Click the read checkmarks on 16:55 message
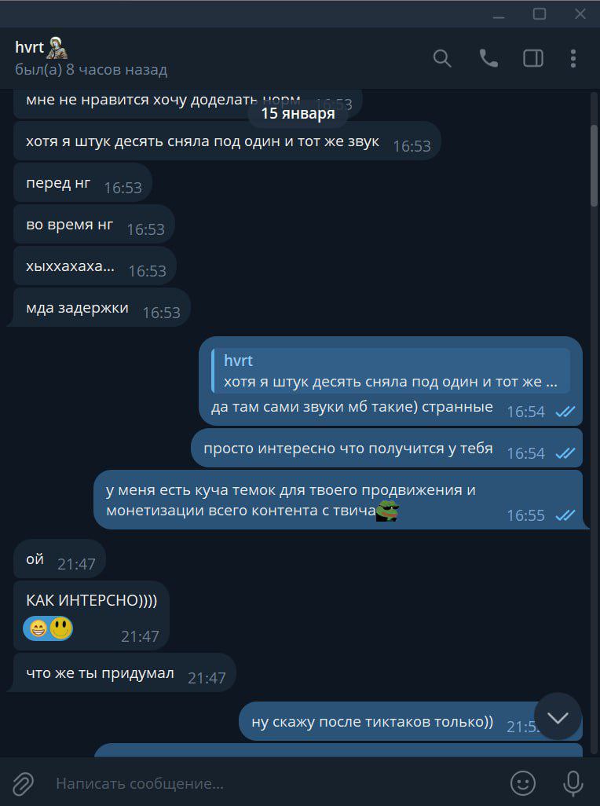 565,515
